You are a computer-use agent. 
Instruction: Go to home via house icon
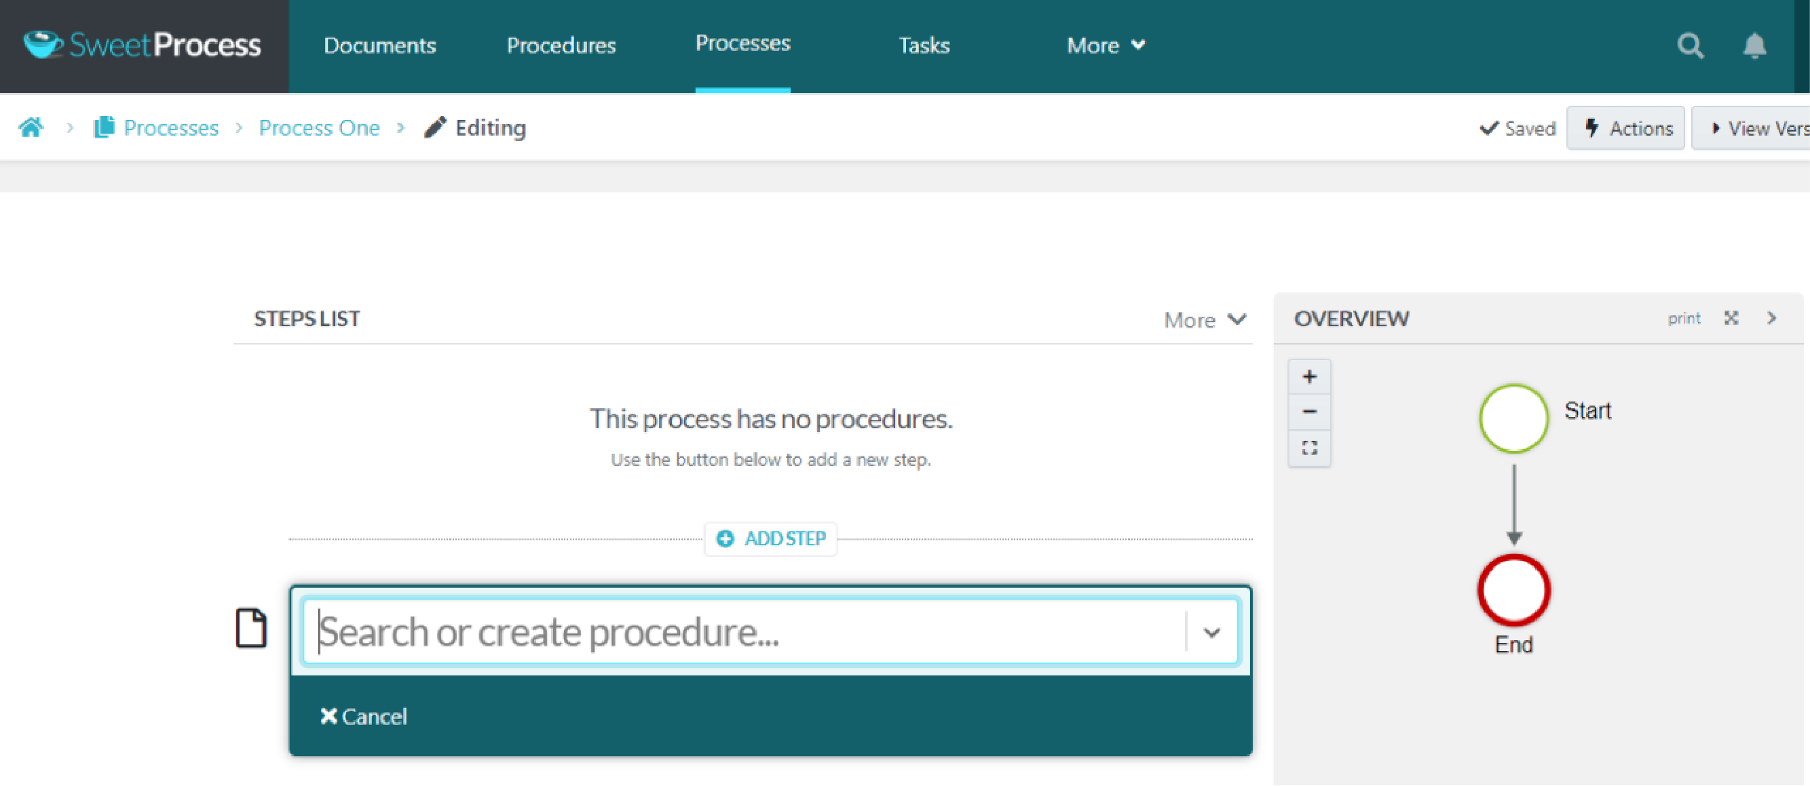(31, 128)
